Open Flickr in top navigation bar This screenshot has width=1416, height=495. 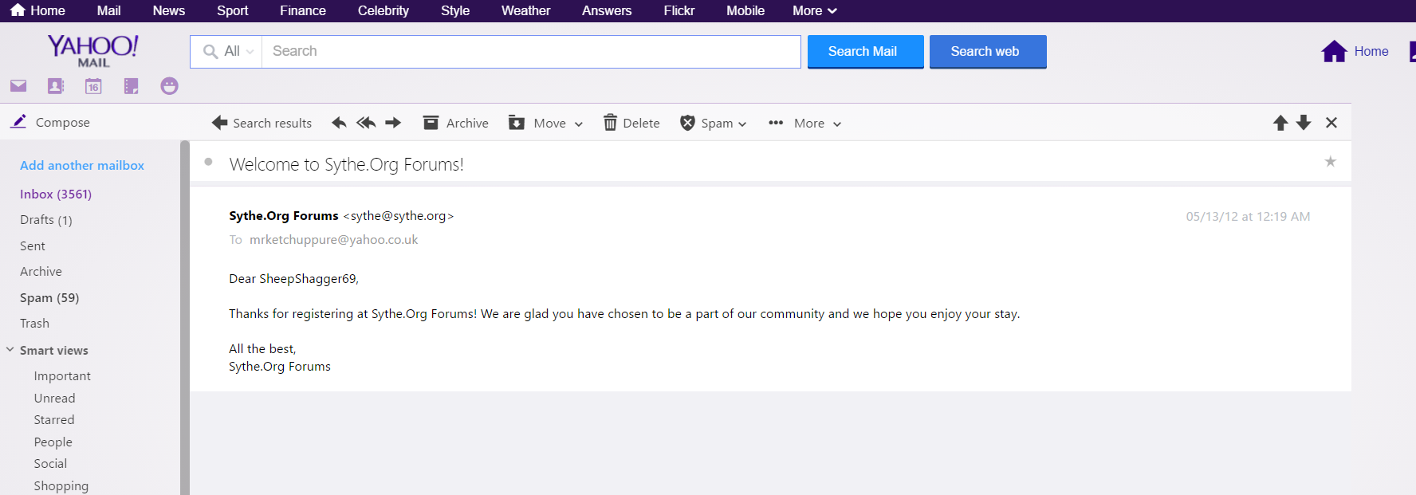click(x=679, y=10)
